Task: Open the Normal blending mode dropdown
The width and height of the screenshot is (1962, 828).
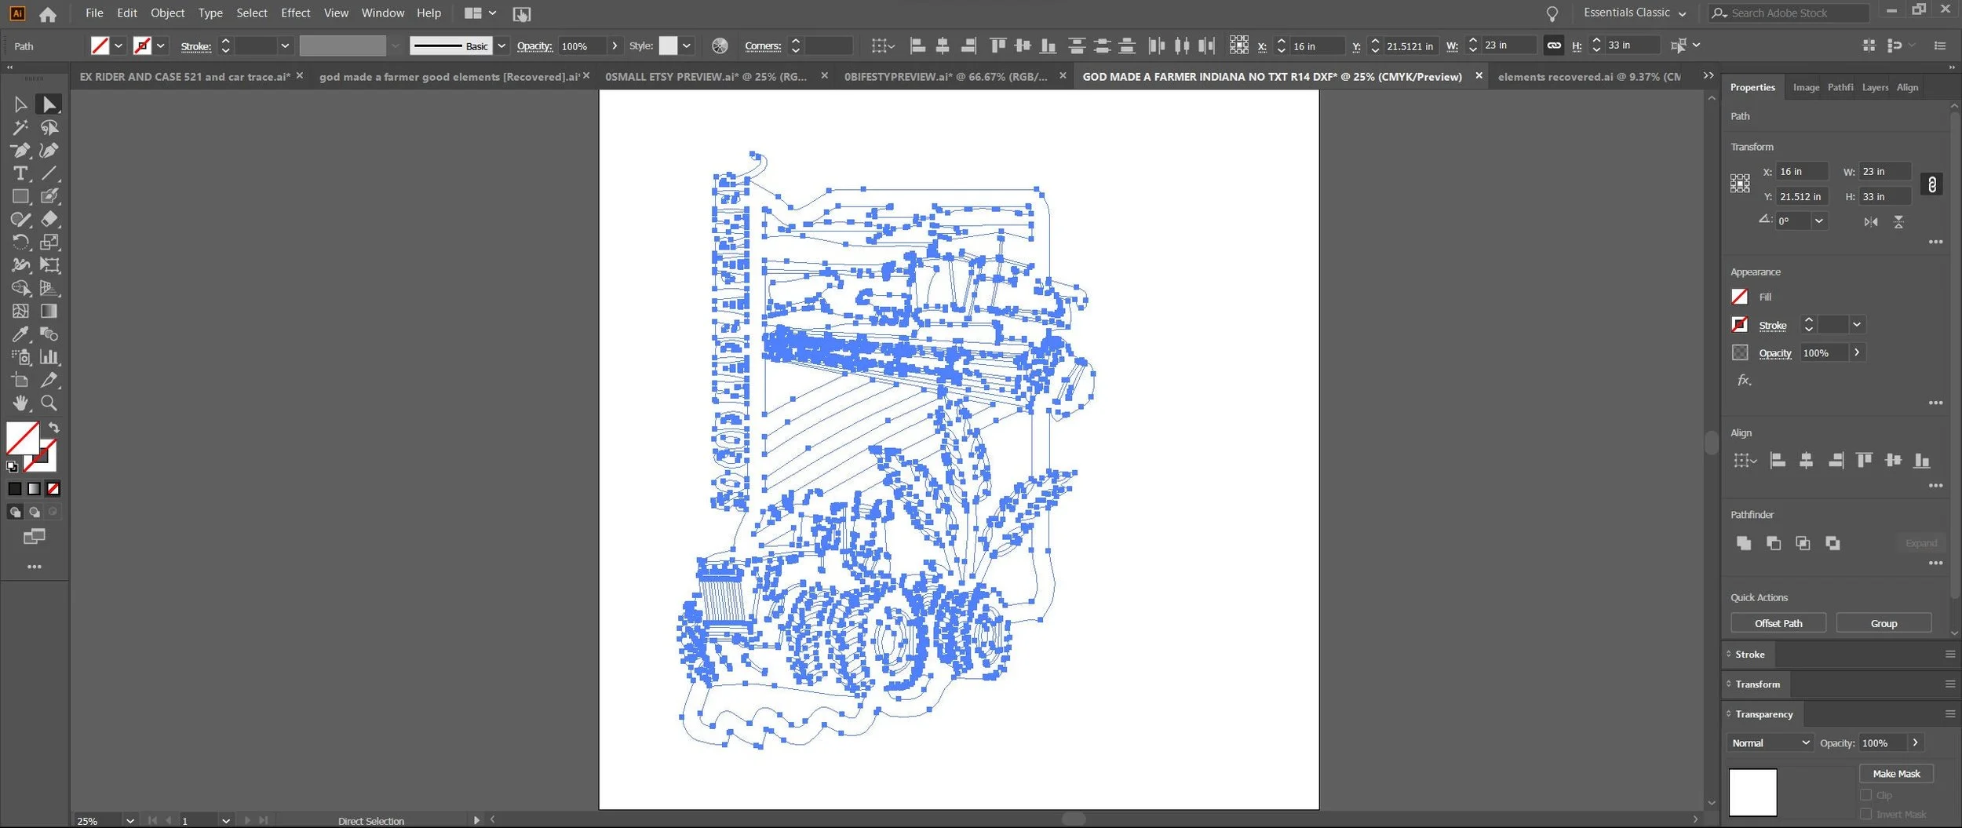Action: click(1771, 742)
